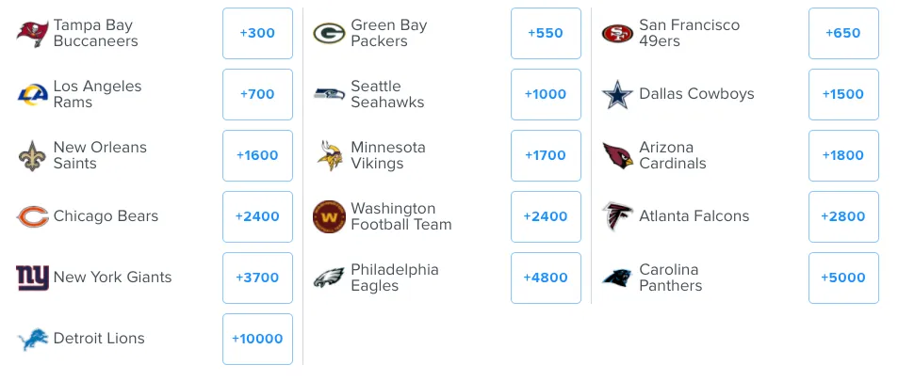Image resolution: width=898 pixels, height=381 pixels.
Task: Select the +550 odds for Packers
Action: 546,34
